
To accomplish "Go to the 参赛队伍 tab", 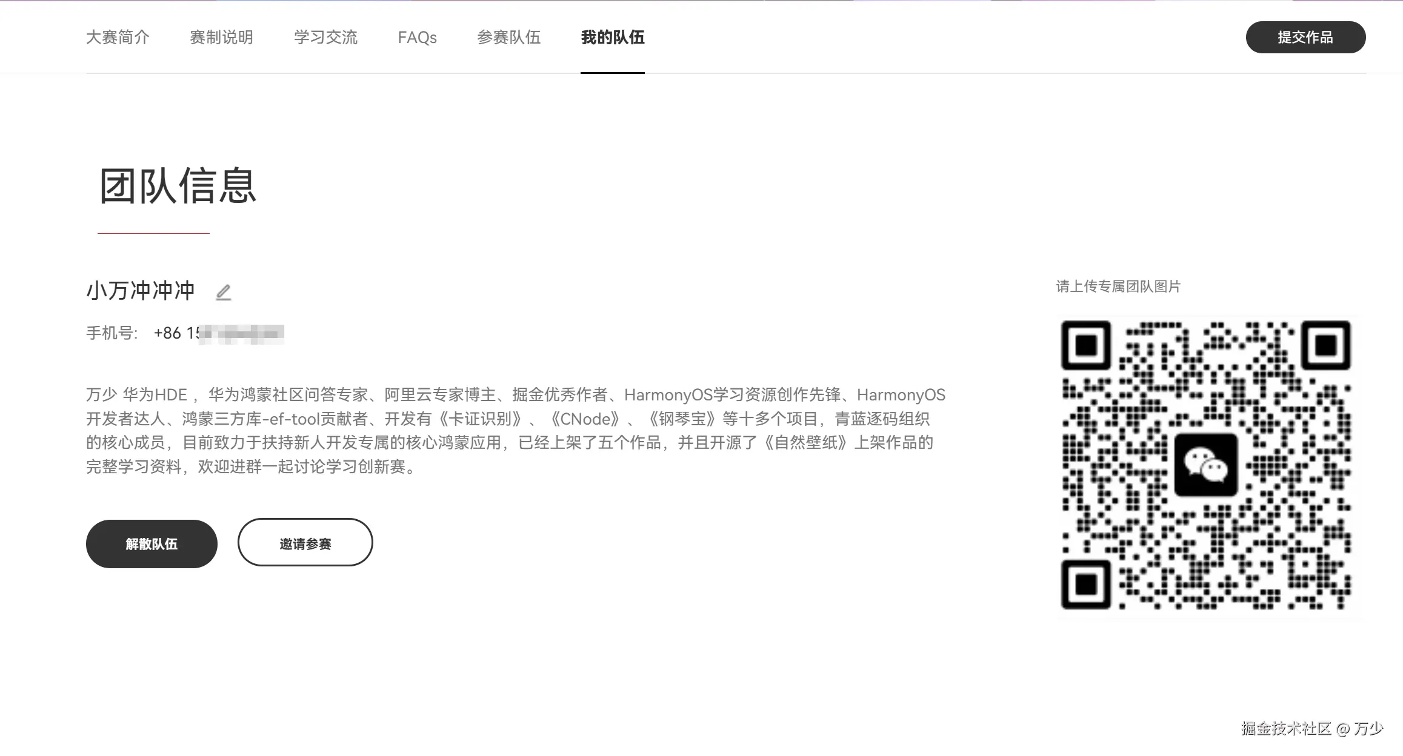I will (x=509, y=38).
